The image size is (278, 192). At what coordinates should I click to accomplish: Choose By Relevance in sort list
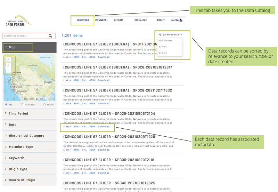click(x=170, y=41)
